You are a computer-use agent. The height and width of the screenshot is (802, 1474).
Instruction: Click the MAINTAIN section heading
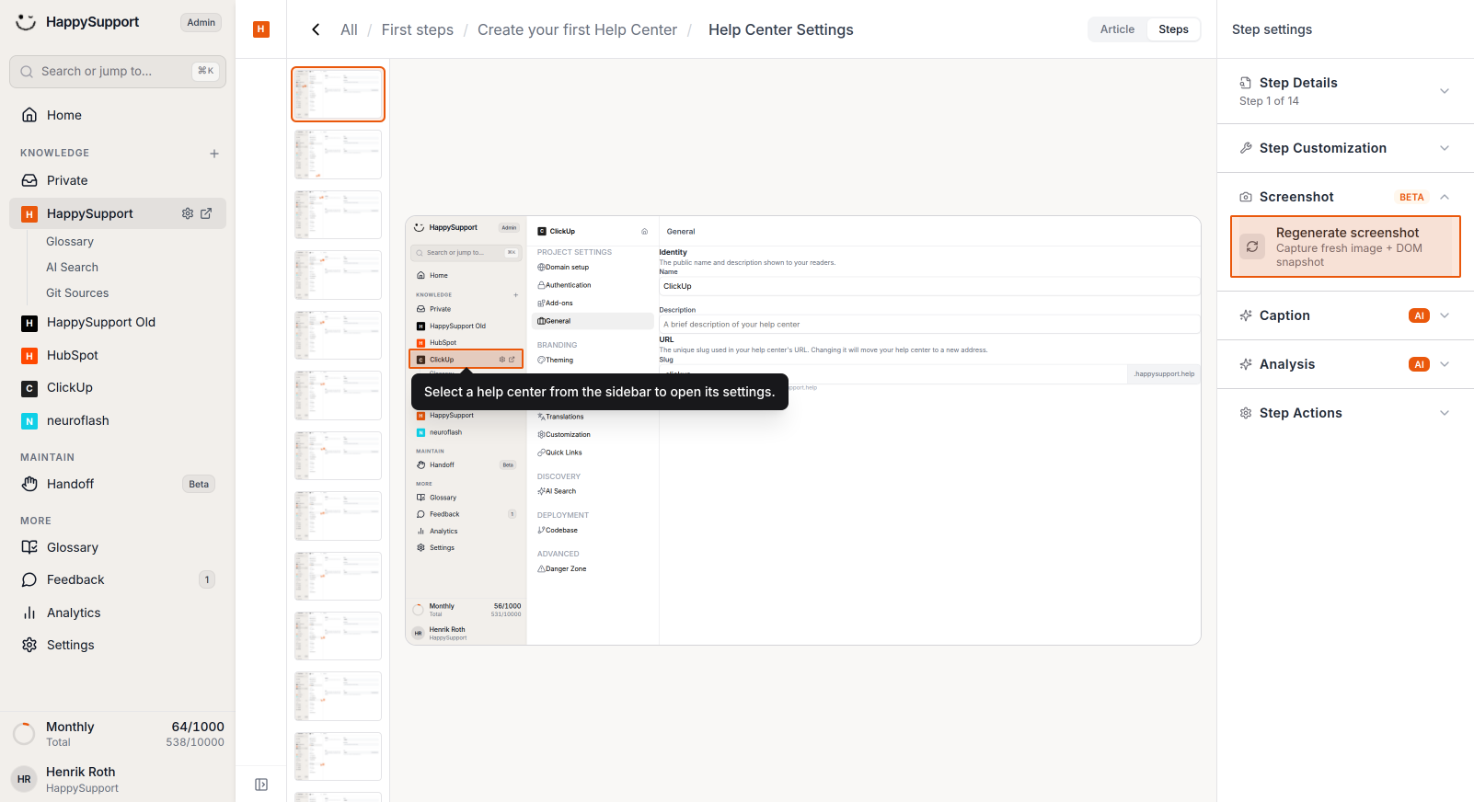tap(48, 457)
